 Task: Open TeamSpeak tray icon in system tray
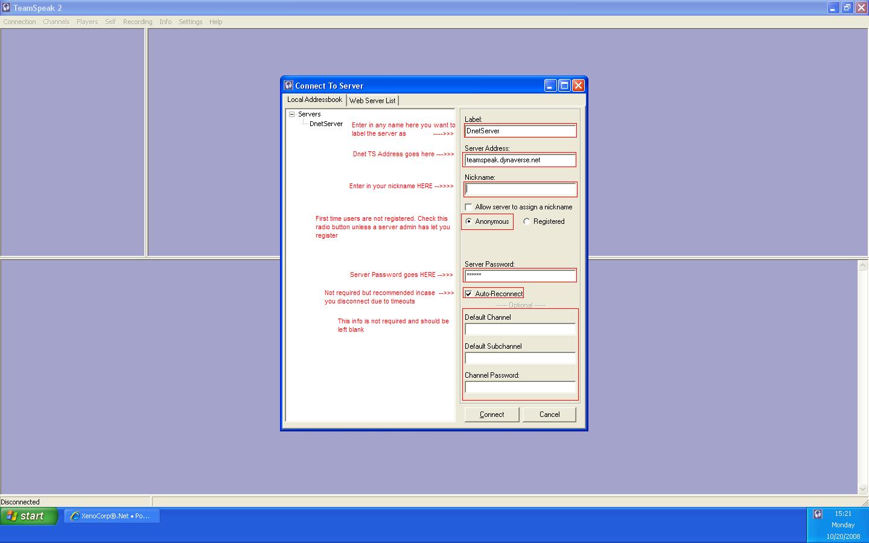818,514
